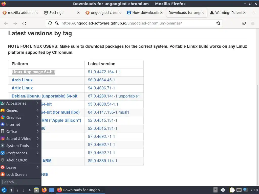Open the clipboard manager tray icon

point(232,190)
